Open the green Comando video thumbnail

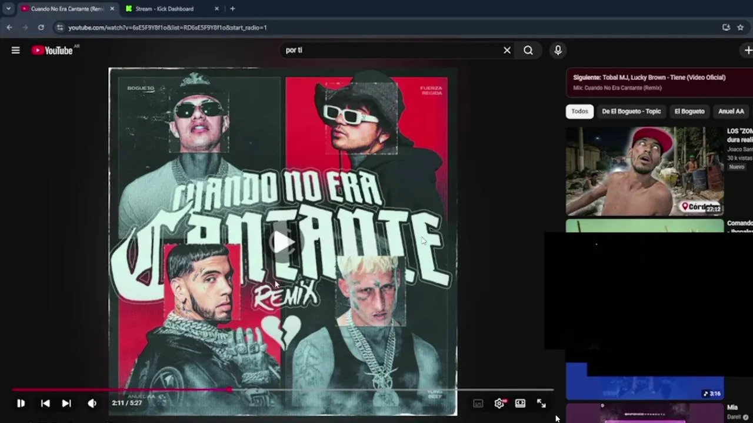[x=645, y=226]
